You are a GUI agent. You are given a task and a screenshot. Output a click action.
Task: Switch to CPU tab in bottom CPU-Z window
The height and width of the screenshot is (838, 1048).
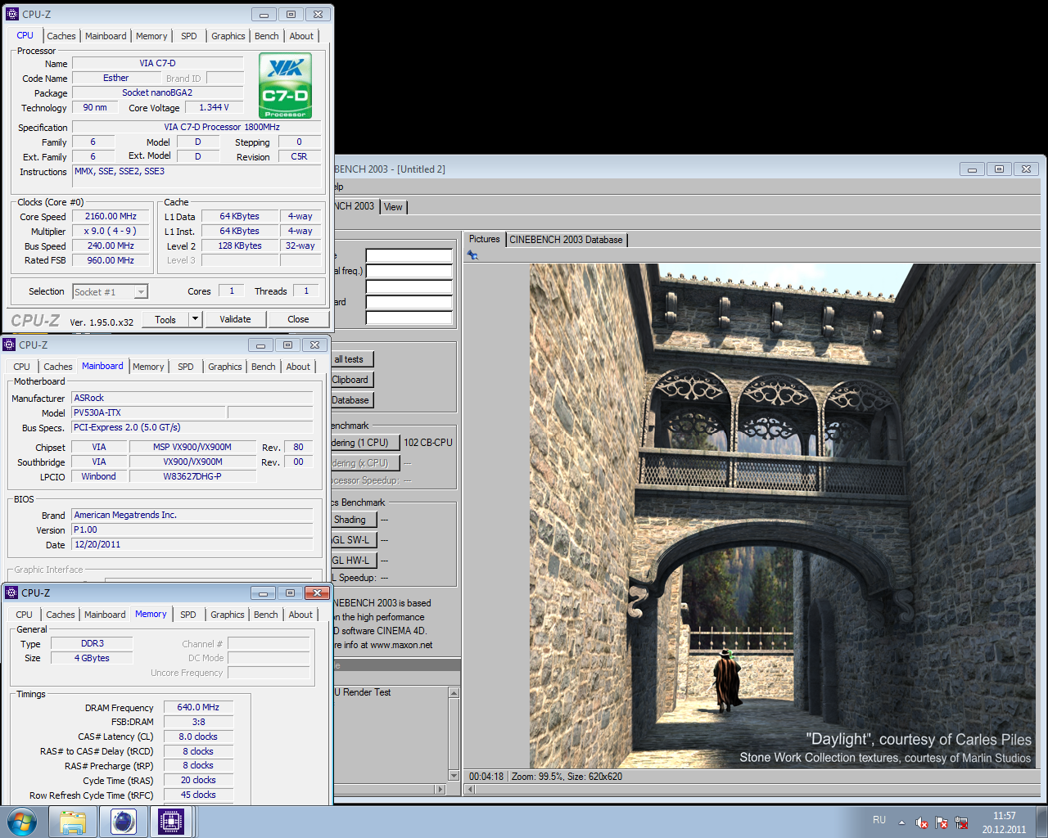tap(25, 615)
